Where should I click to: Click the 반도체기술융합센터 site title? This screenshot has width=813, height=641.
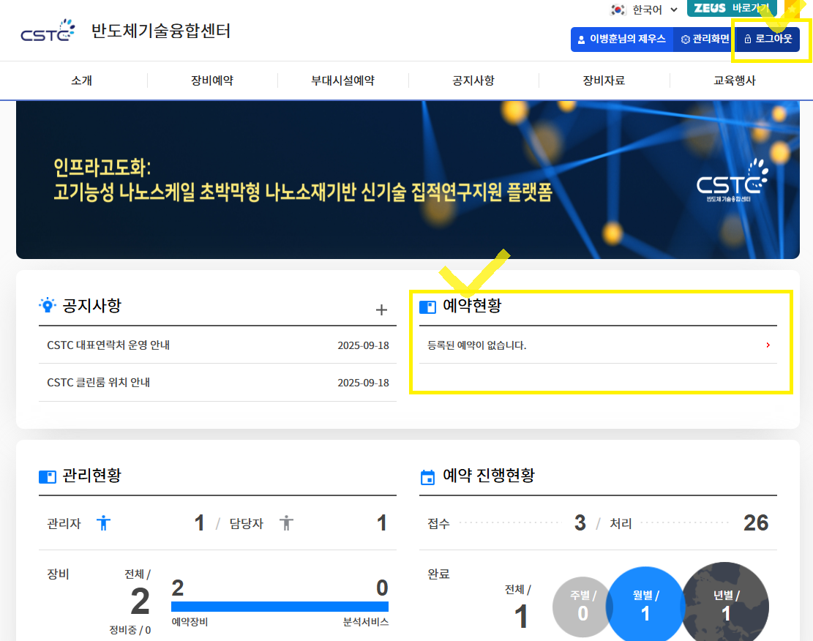pos(161,31)
